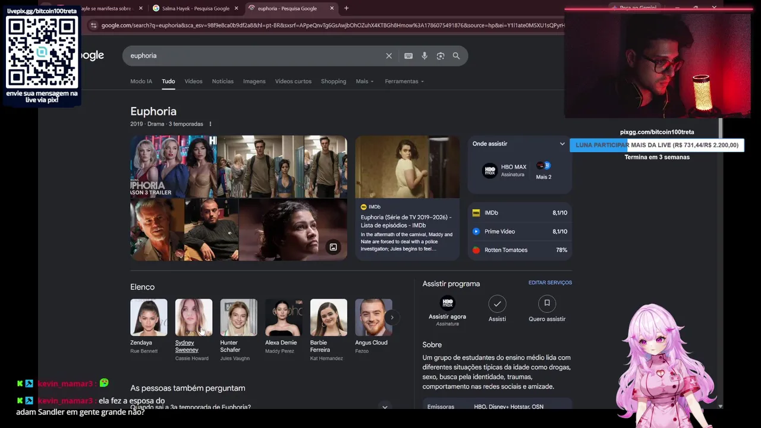Submit search with the magnifying glass icon
This screenshot has height=428, width=761.
point(456,56)
